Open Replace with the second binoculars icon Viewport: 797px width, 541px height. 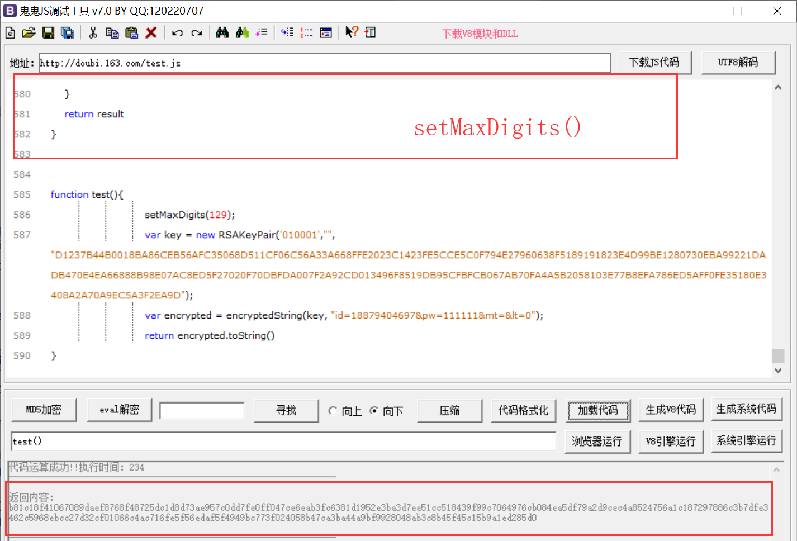click(242, 33)
